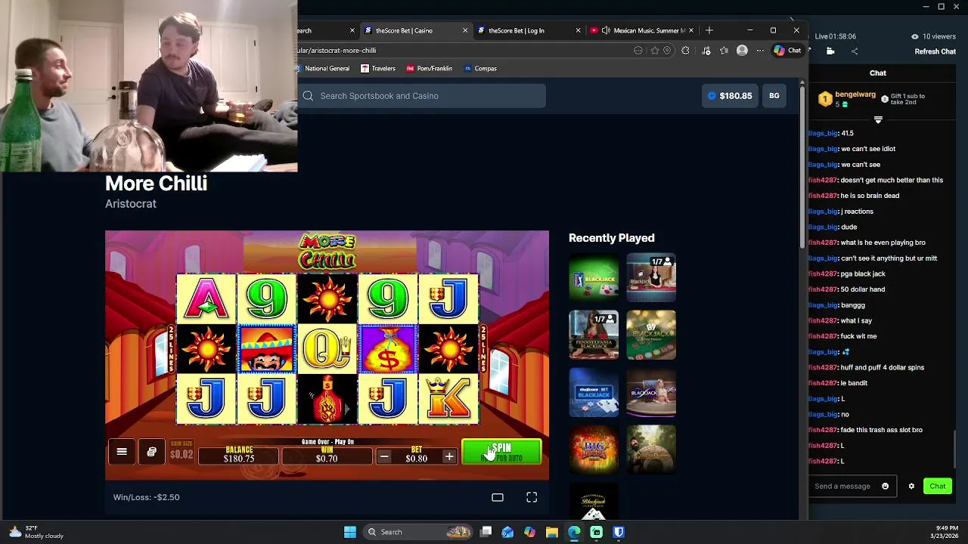Image resolution: width=968 pixels, height=544 pixels.
Task: Click the Search Sportsbook and Casino field
Action: 422,96
